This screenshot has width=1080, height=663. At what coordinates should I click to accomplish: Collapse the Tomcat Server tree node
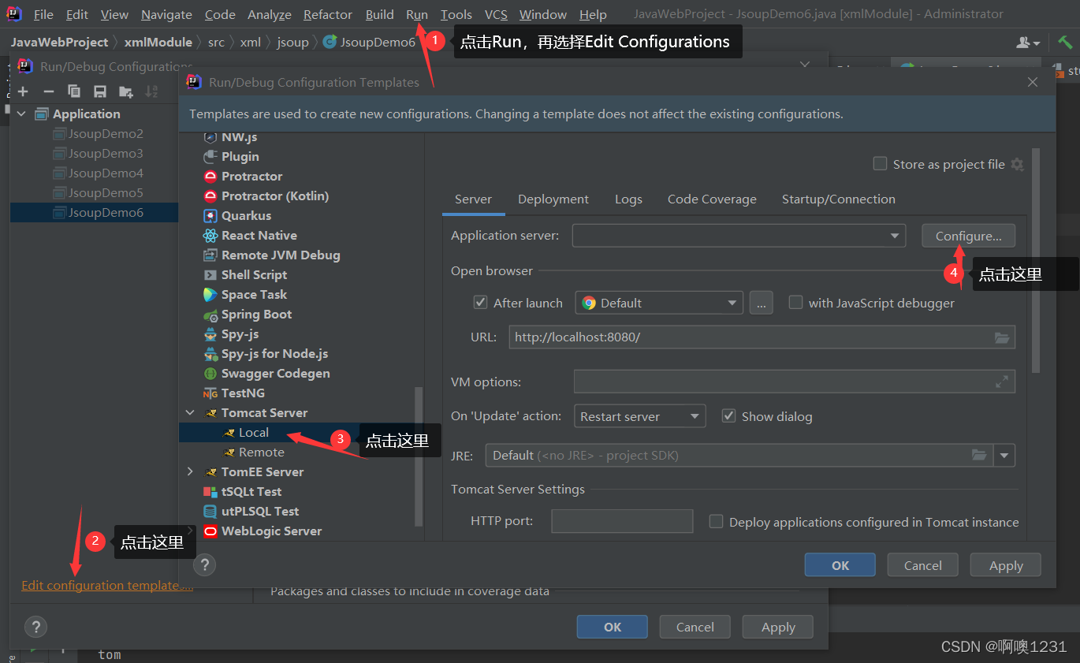190,413
